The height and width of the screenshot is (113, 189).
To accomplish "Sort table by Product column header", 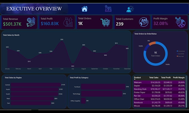I will 137,77.
